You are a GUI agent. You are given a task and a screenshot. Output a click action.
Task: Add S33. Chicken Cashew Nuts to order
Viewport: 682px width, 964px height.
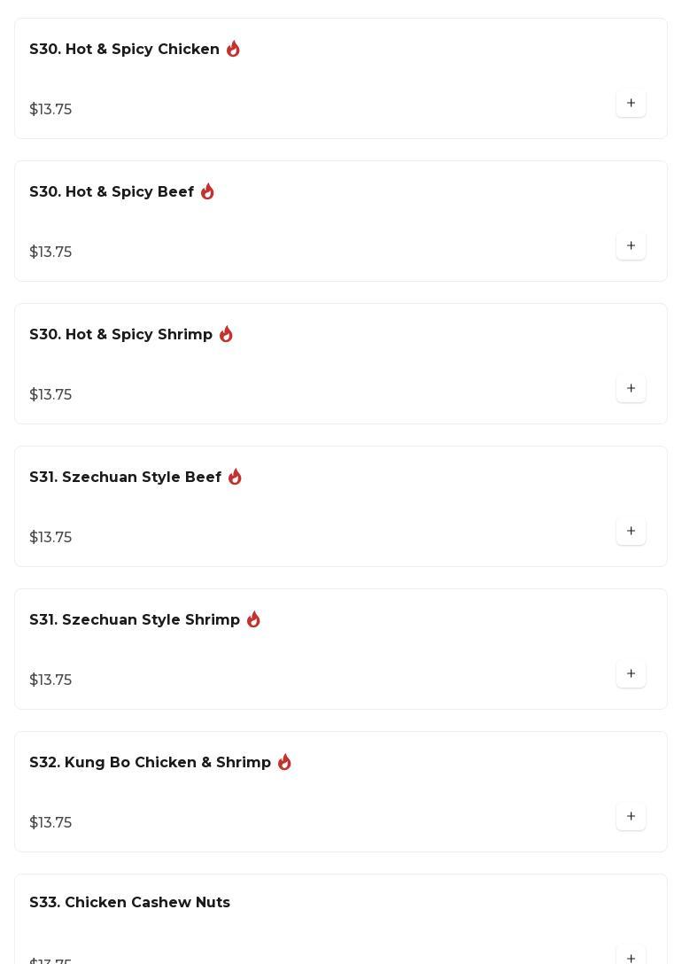click(631, 957)
